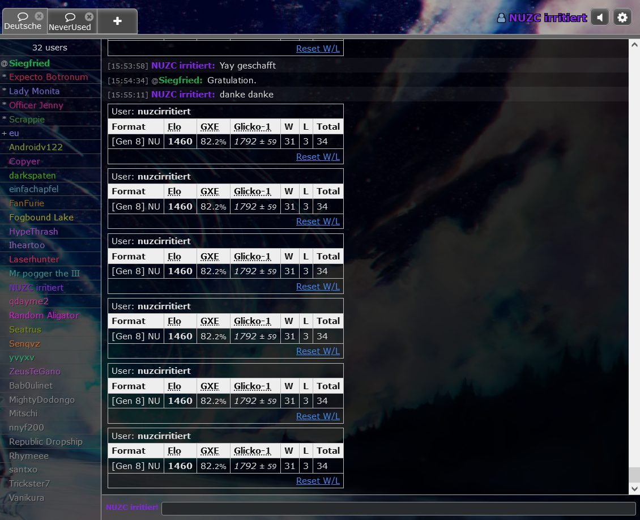Screen dimensions: 640x520
Task: Click Siegfried's name in Gratulation message
Action: [180, 80]
